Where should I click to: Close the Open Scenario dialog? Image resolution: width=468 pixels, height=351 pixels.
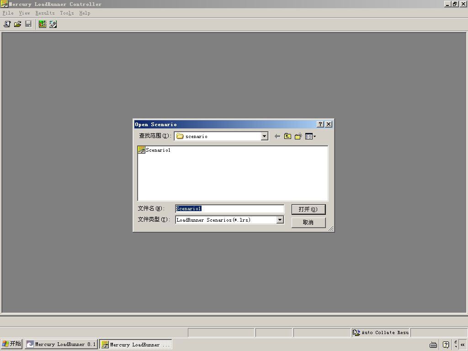329,124
